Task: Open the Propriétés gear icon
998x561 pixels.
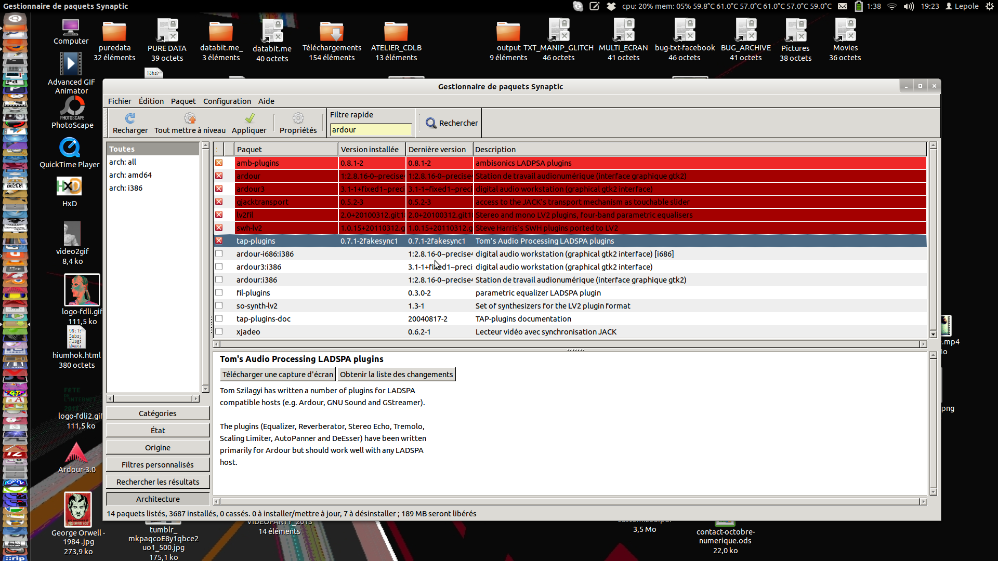Action: click(x=298, y=118)
